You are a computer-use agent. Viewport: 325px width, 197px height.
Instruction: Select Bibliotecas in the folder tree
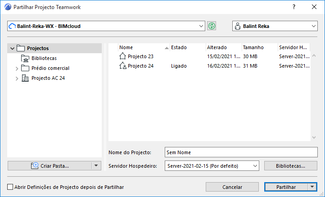[44, 58]
